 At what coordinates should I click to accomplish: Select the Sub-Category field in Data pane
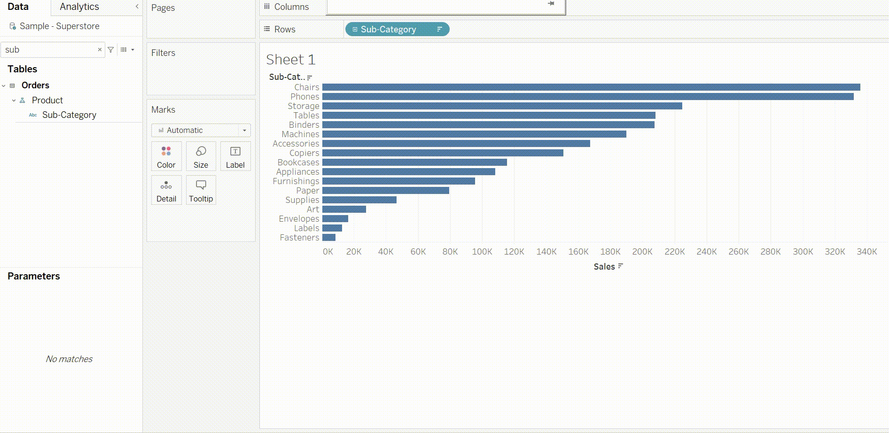(x=69, y=115)
